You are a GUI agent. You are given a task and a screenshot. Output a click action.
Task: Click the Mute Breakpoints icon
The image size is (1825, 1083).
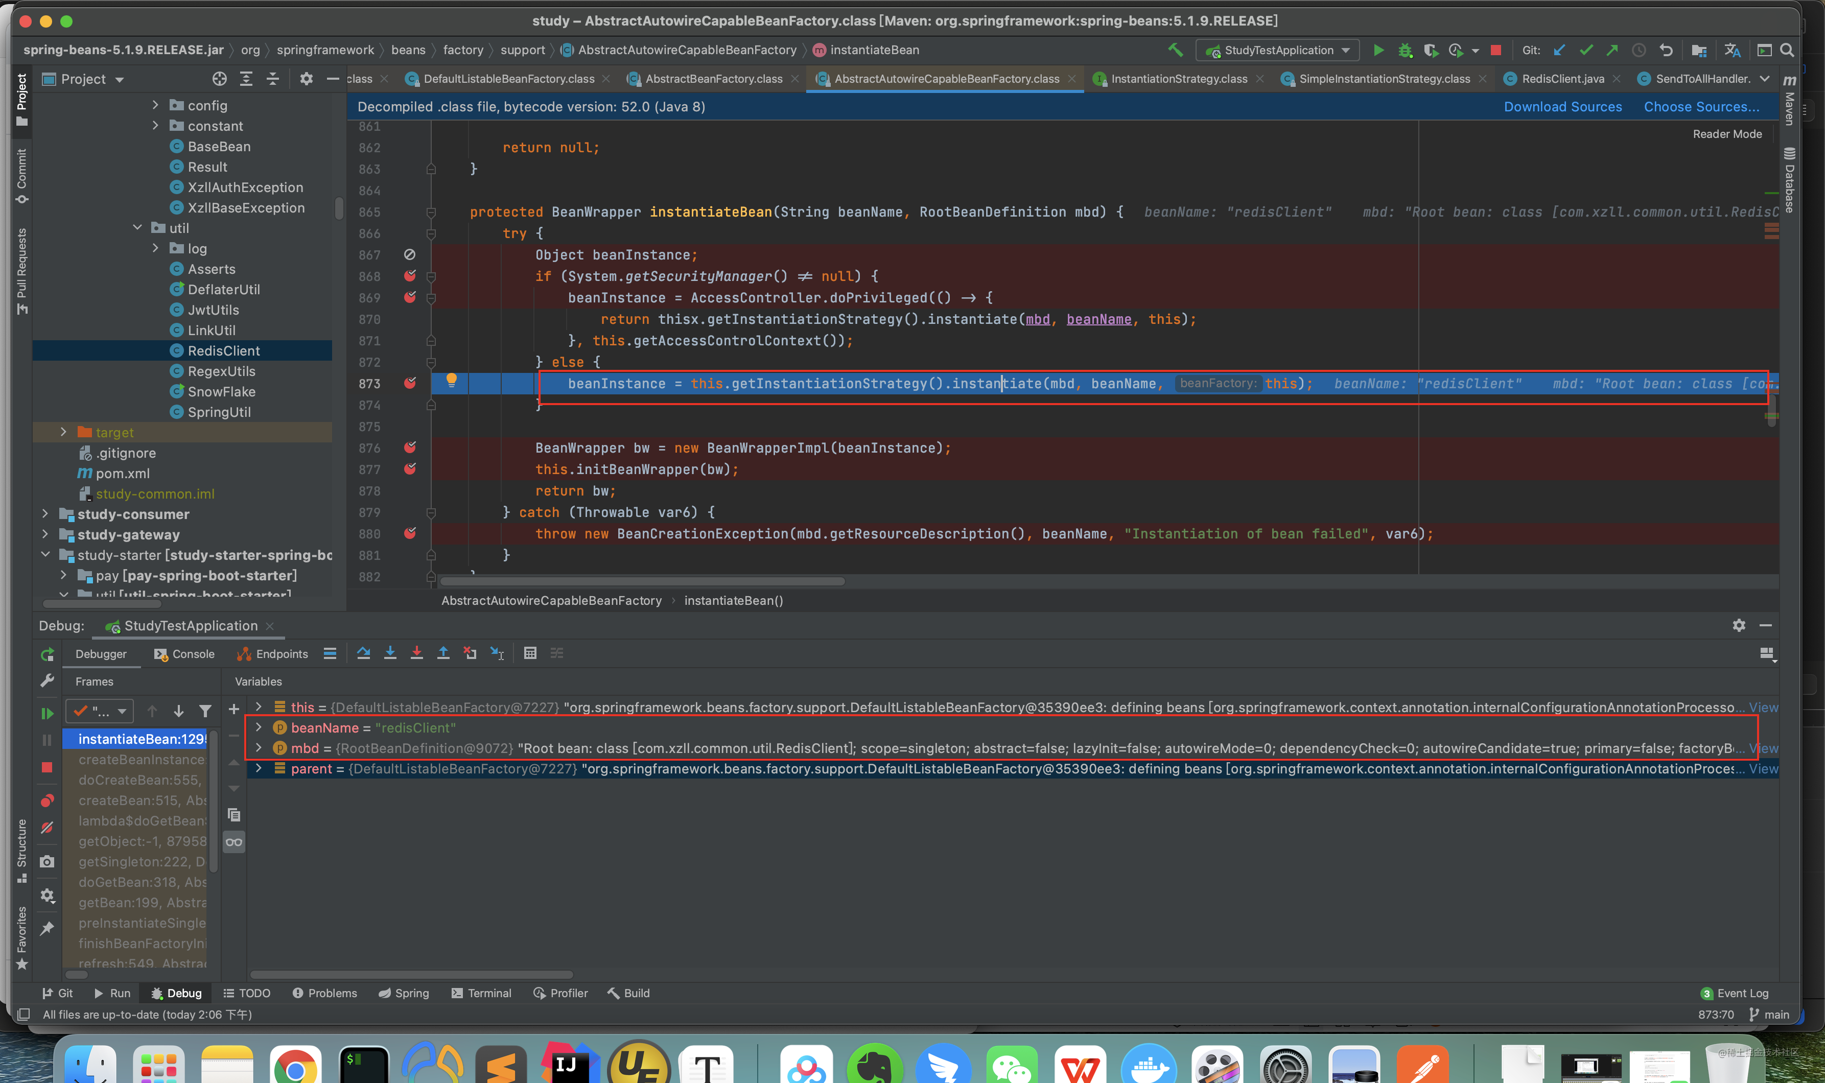click(48, 828)
